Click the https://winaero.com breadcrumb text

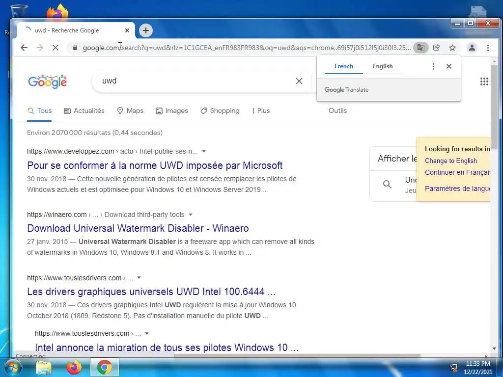coord(57,215)
